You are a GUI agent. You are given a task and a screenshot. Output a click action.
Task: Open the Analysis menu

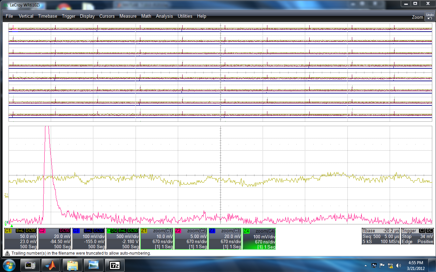[164, 16]
